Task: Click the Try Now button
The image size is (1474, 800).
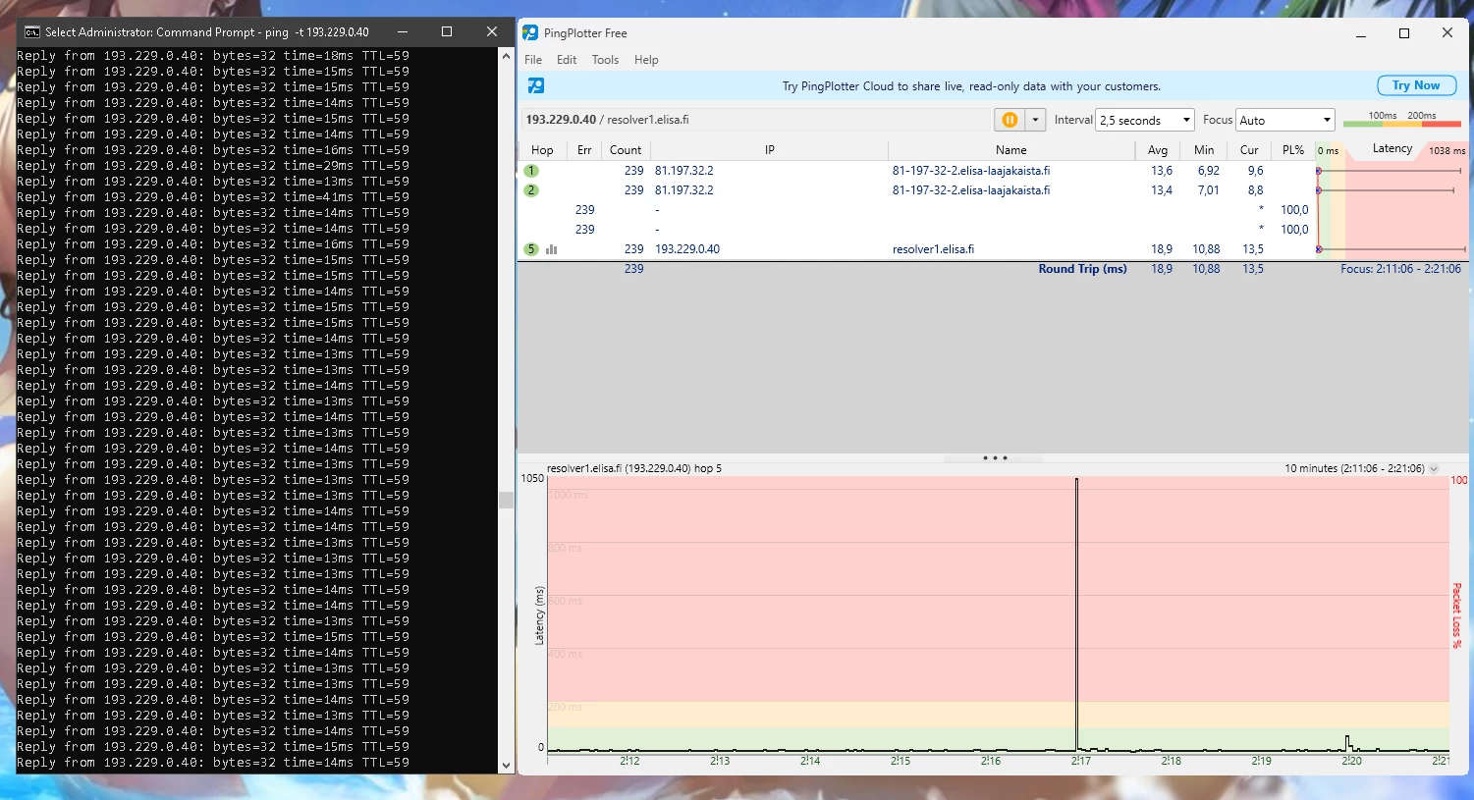Action: coord(1416,85)
